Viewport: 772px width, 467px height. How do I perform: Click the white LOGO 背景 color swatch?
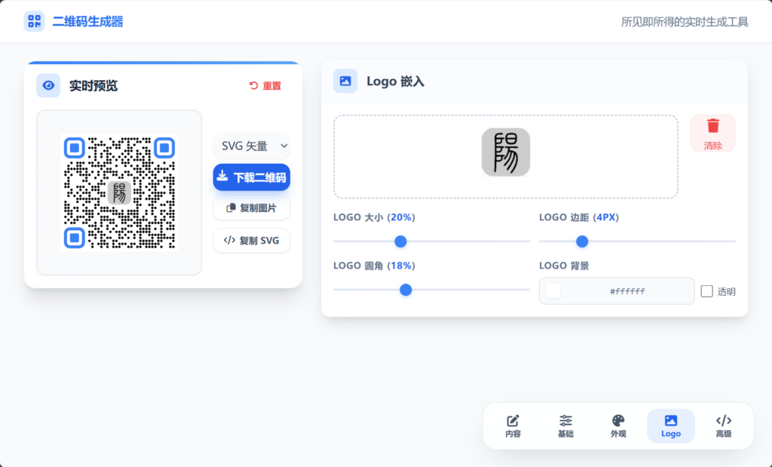pos(553,291)
